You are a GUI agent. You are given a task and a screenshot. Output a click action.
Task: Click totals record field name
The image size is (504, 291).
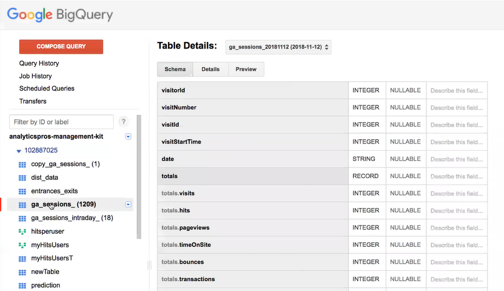[169, 176]
